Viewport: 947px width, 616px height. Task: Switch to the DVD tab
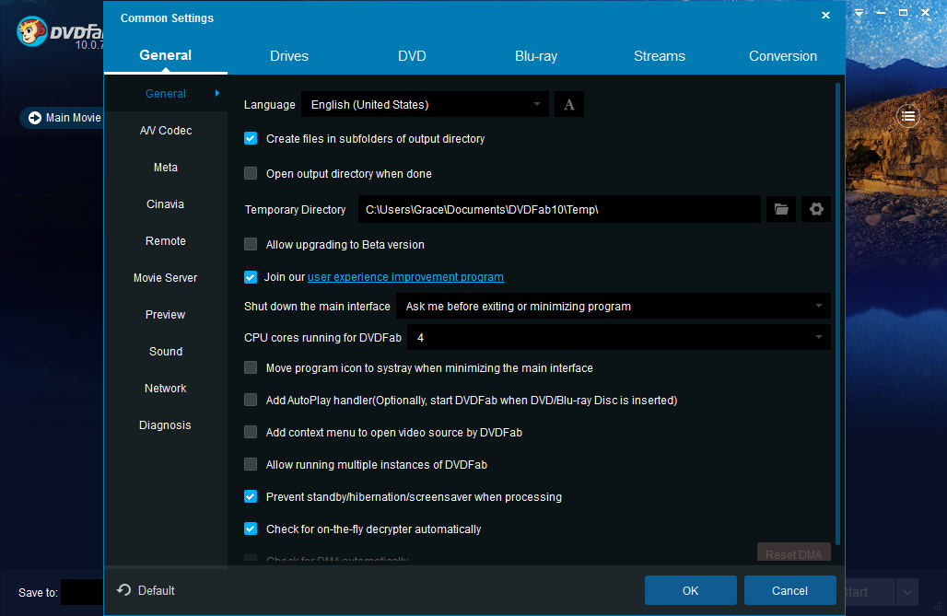(x=412, y=56)
